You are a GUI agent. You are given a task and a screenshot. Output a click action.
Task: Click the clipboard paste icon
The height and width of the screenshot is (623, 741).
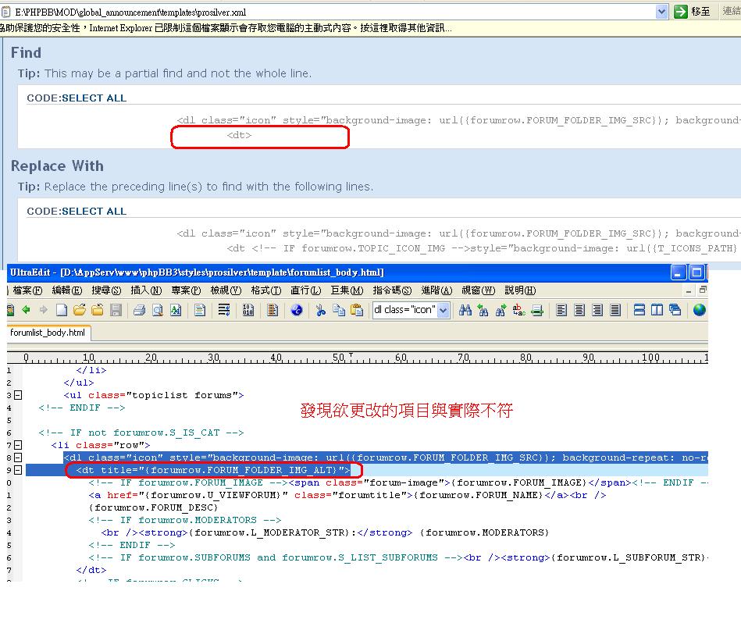click(357, 310)
